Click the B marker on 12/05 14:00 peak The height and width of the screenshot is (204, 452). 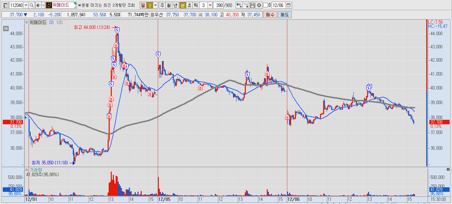coord(267,74)
